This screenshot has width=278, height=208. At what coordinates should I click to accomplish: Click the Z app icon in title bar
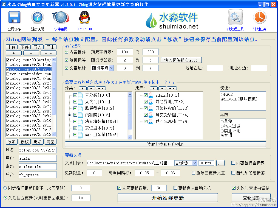pyautogui.click(x=4, y=4)
